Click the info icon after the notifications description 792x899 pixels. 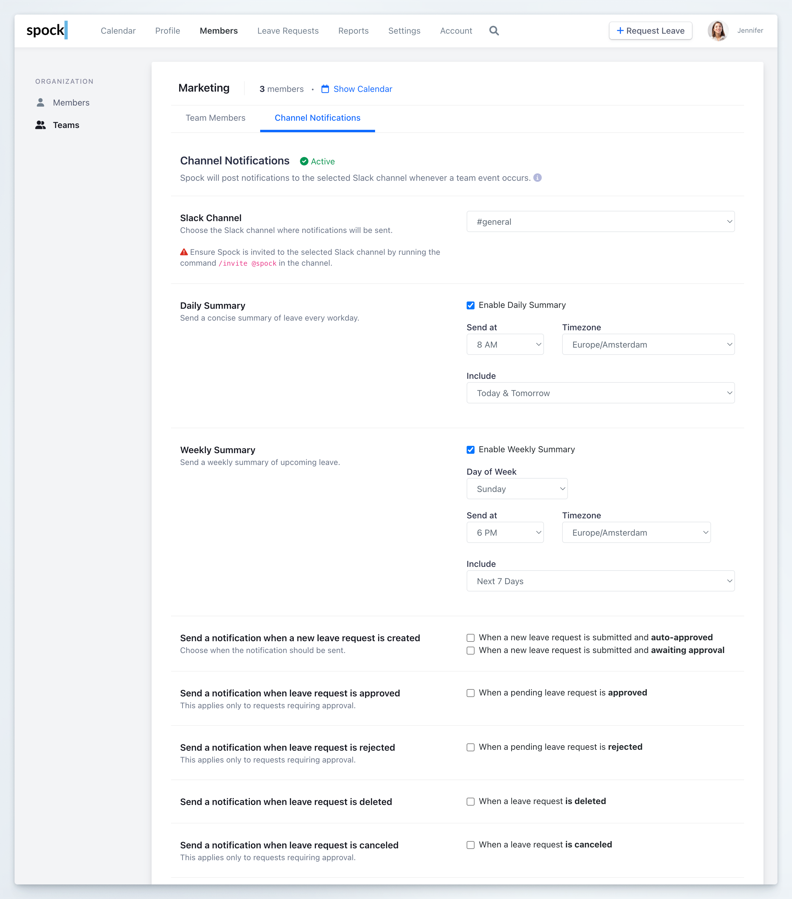(x=538, y=178)
